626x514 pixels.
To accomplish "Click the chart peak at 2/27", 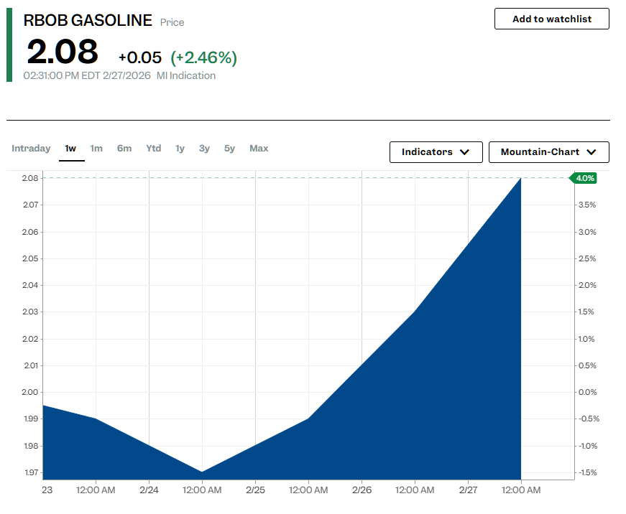I will [x=520, y=179].
